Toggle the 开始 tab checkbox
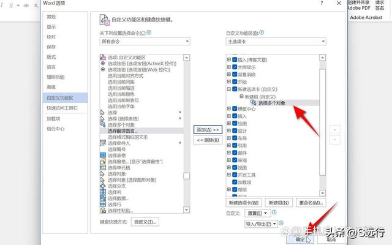 [x=235, y=81]
